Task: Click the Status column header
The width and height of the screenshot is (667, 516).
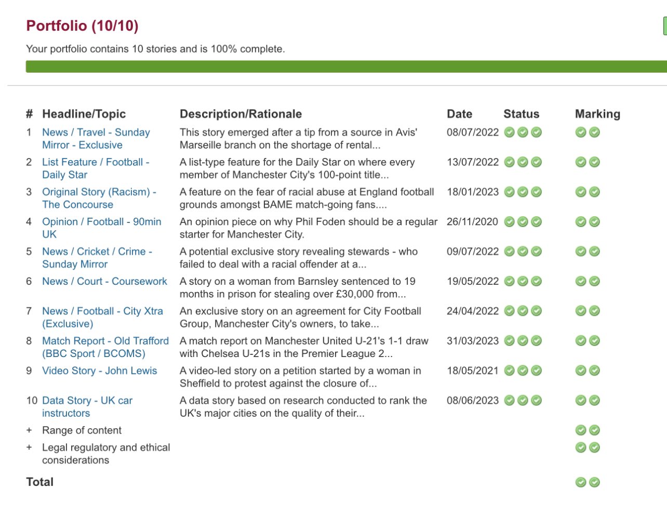Action: pos(522,114)
